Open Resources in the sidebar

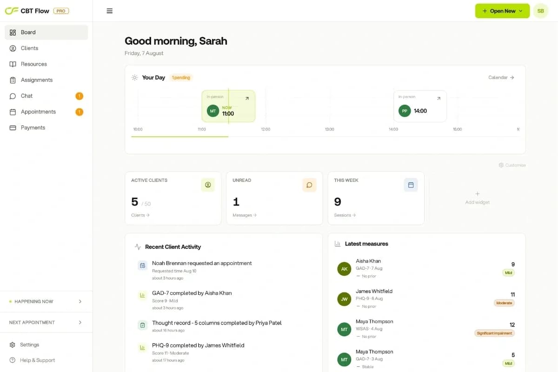pyautogui.click(x=46, y=64)
